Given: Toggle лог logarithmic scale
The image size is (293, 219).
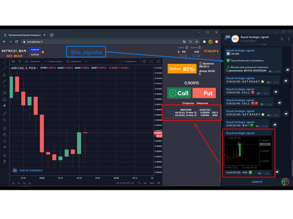Looking at the screenshot, I should point(145,183).
